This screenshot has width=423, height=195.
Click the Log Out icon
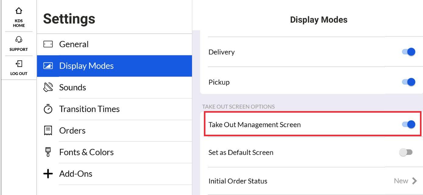tap(19, 63)
